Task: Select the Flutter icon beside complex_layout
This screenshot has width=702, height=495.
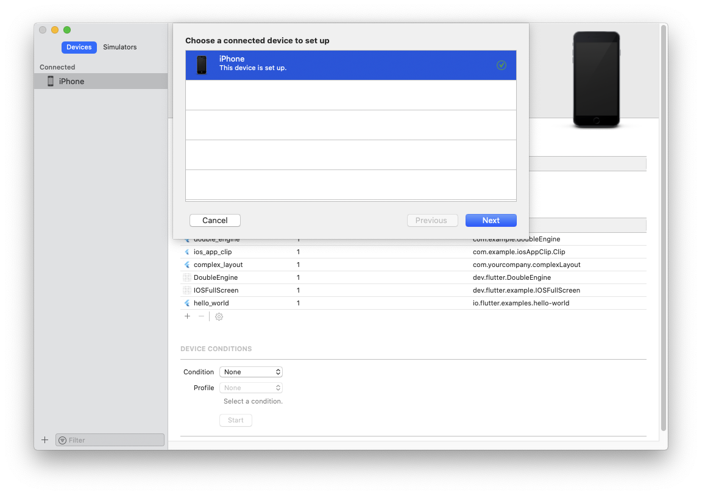Action: [x=186, y=265]
